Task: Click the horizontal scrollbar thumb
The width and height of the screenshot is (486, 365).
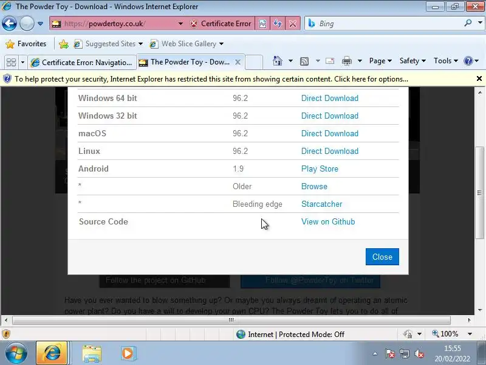Action: pos(231,320)
